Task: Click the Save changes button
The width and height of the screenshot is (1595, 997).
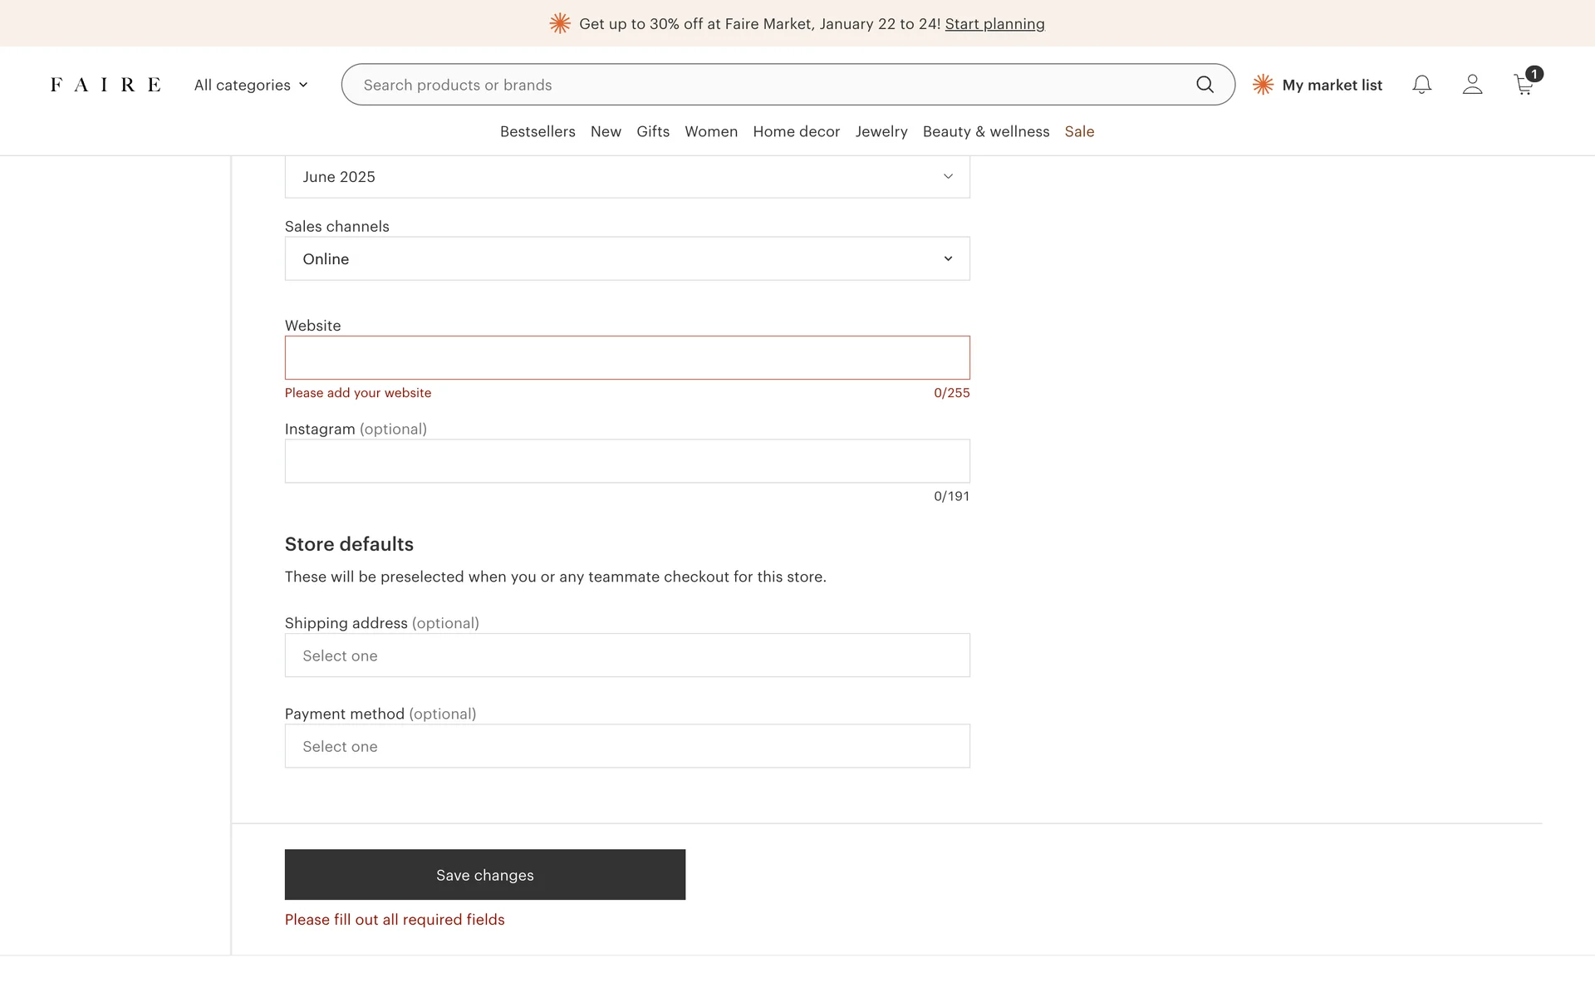Action: tap(485, 875)
